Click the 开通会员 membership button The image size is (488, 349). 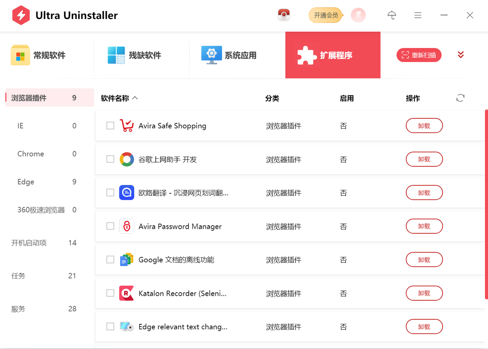coord(326,15)
